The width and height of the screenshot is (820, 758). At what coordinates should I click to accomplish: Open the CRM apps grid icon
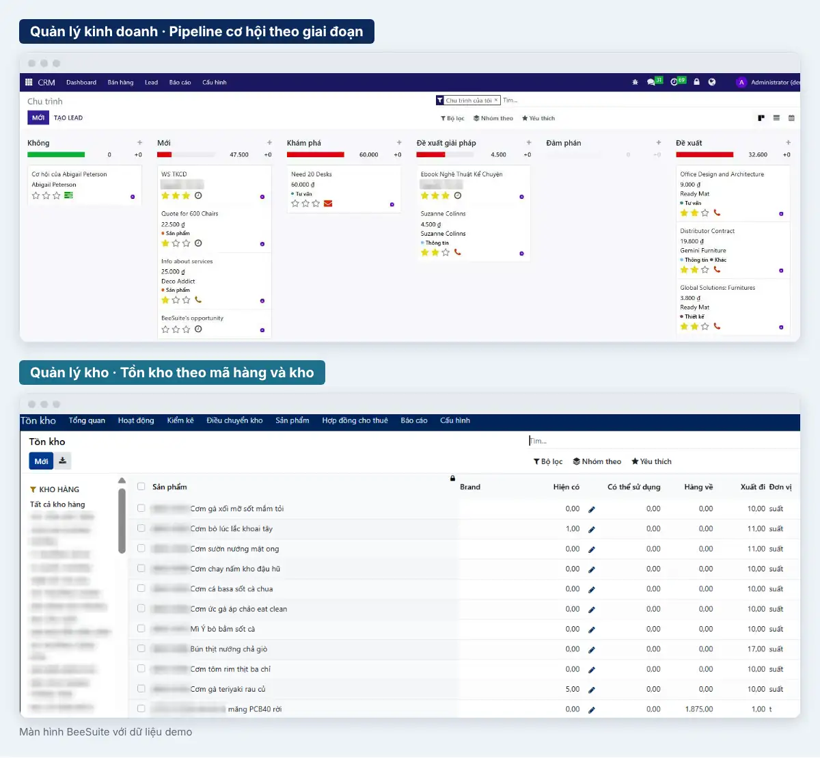29,82
